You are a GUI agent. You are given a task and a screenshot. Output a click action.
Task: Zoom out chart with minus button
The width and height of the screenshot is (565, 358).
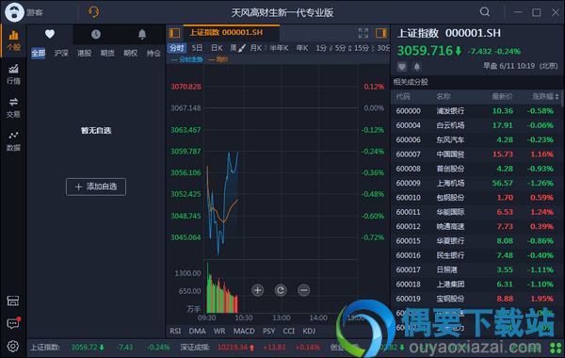coord(303,290)
